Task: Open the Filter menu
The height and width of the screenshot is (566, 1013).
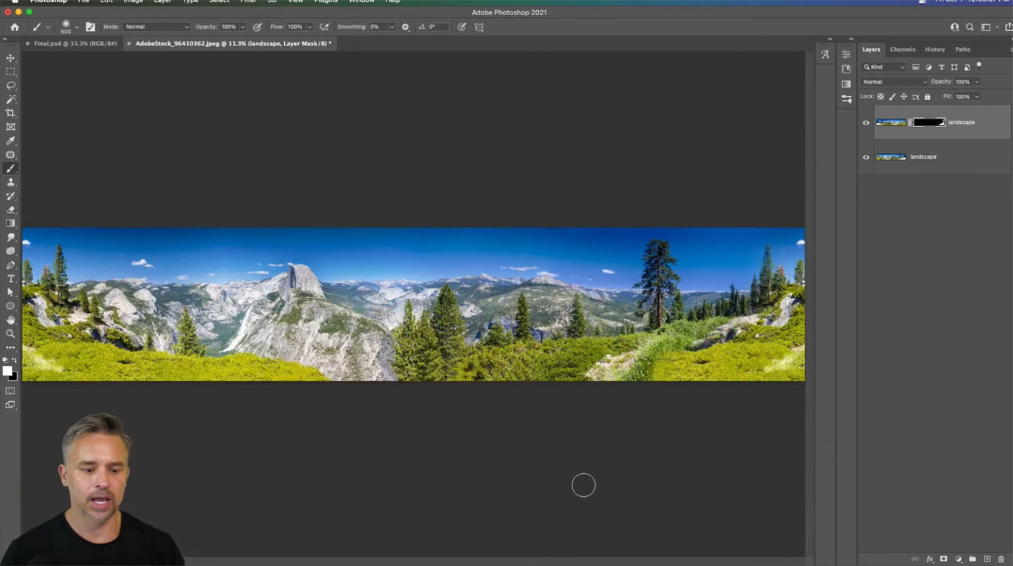Action: [248, 2]
